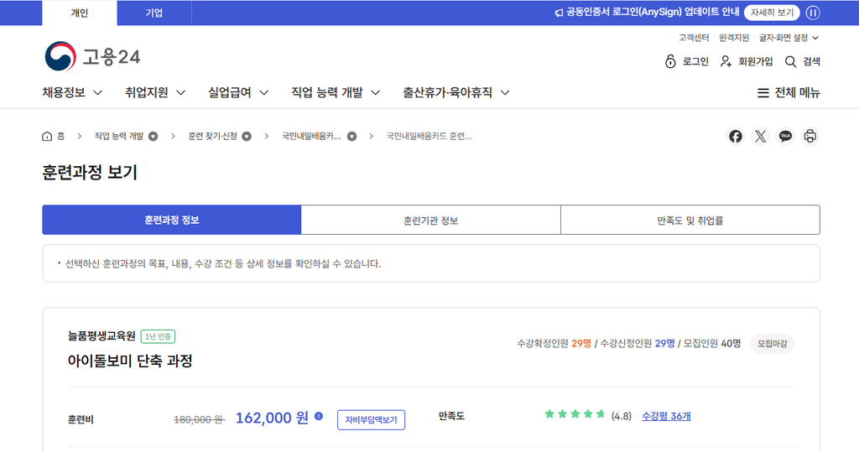The image size is (859, 452).
Task: Share page on X
Action: tap(760, 137)
